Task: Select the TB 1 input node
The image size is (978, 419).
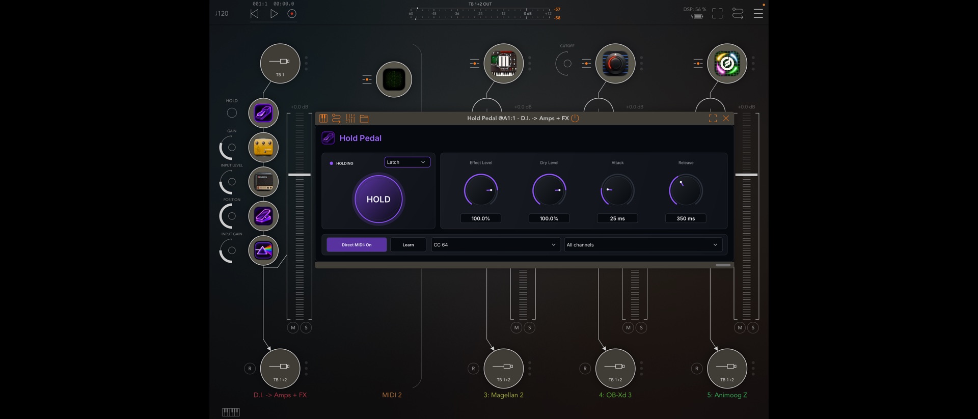Action: tap(280, 64)
